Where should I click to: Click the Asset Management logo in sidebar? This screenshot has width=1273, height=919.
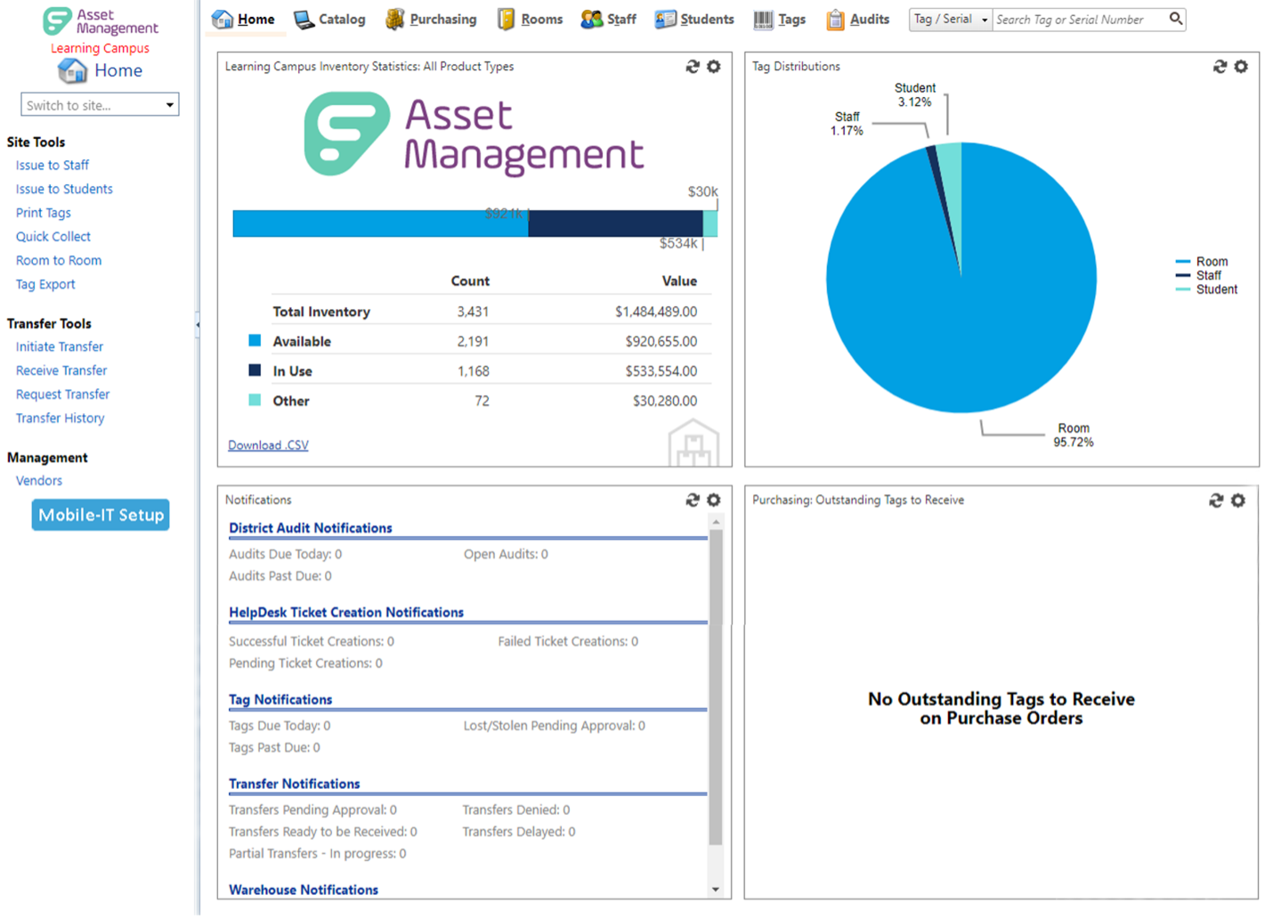pos(101,21)
